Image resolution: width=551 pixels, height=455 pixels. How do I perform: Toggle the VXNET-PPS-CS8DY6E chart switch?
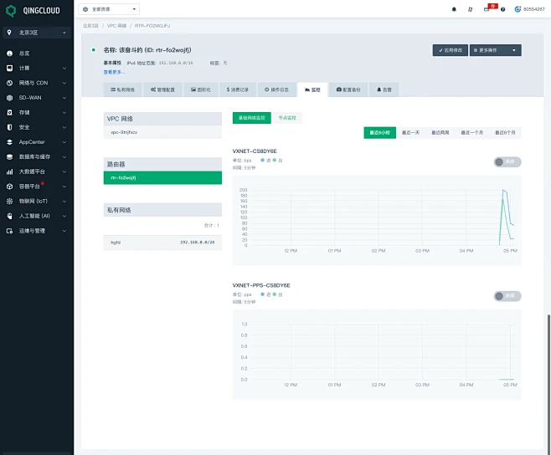click(507, 295)
